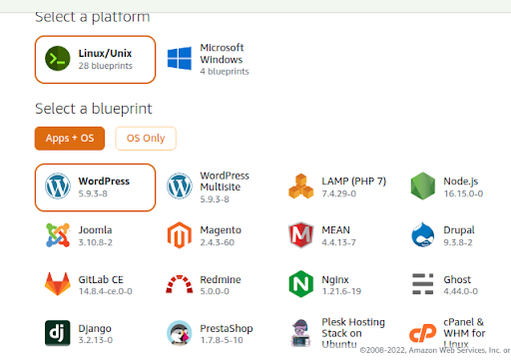Pick the PrestaShop penguin icon
Viewport: 511px width, 360px height.
(180, 333)
